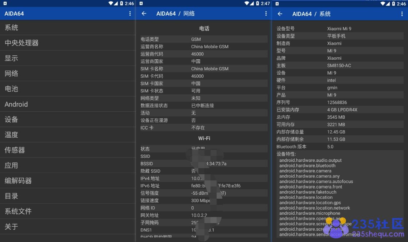Open the 应用 menu entry
The height and width of the screenshot is (242, 408).
pyautogui.click(x=68, y=166)
